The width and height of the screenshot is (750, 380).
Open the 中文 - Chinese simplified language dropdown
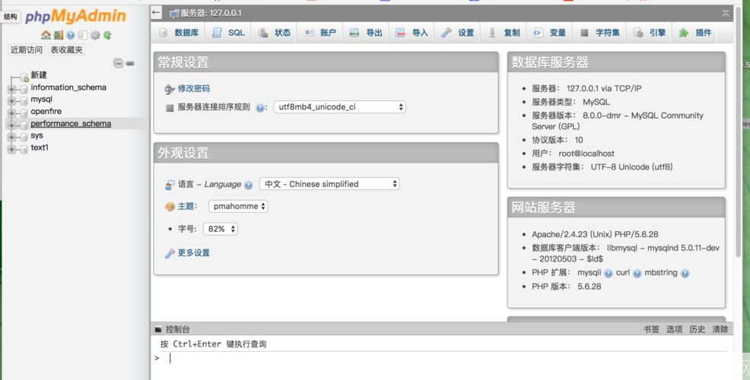click(329, 184)
